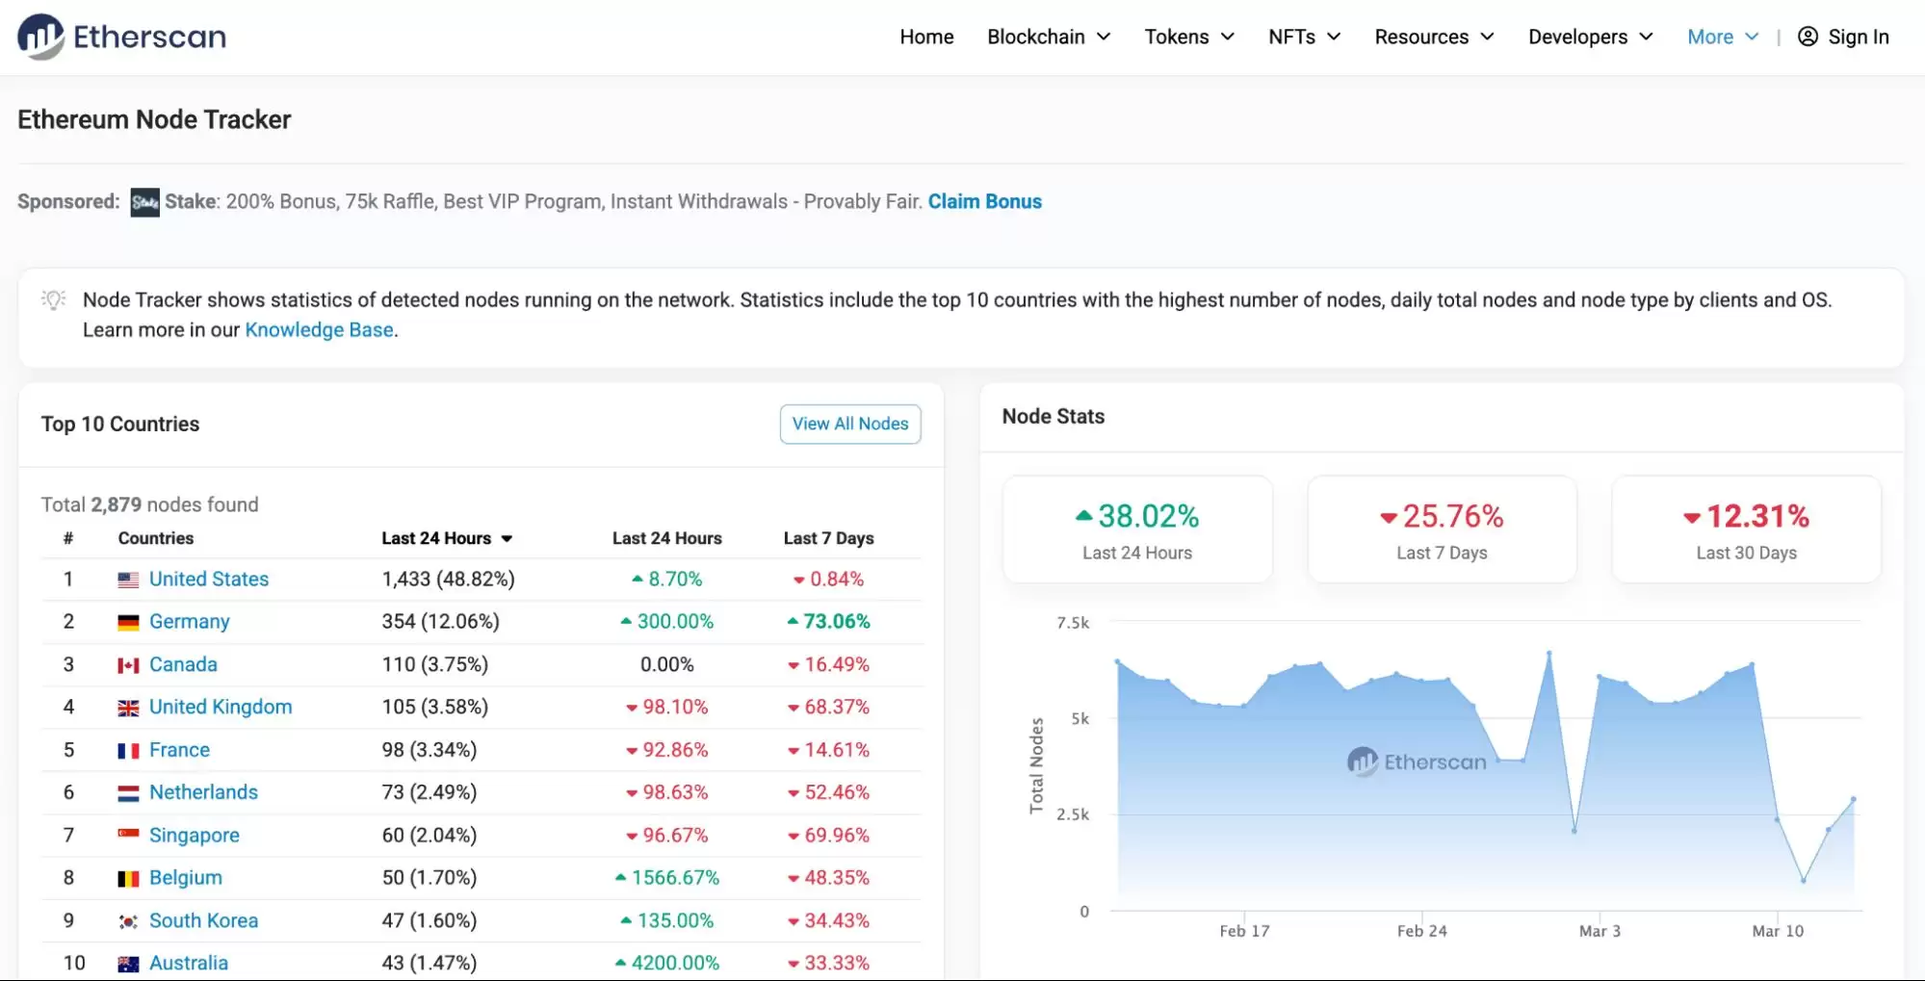Click the United States flag icon
Image resolution: width=1925 pixels, height=981 pixels.
pos(128,580)
